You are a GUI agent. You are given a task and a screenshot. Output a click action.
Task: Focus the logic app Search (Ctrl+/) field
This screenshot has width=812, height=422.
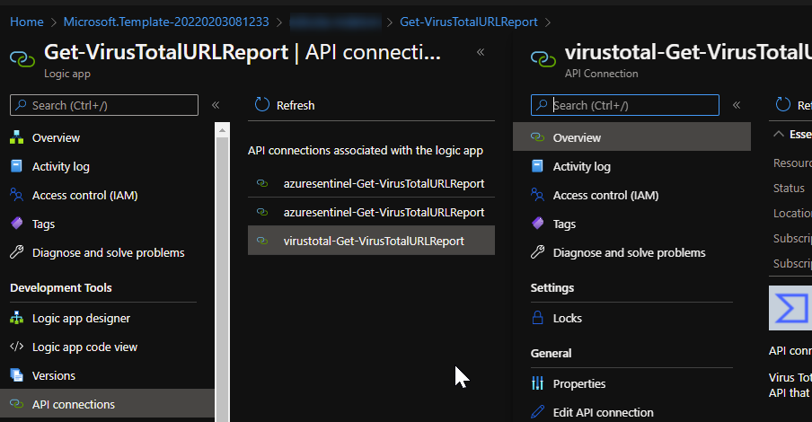[x=104, y=105]
